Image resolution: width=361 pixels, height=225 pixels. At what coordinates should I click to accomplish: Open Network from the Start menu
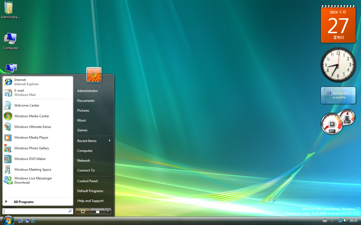[x=94, y=161]
